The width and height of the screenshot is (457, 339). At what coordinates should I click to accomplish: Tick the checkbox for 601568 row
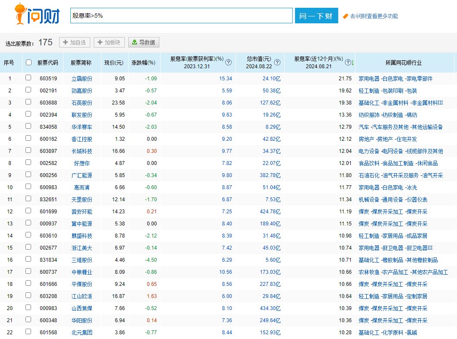(28, 331)
